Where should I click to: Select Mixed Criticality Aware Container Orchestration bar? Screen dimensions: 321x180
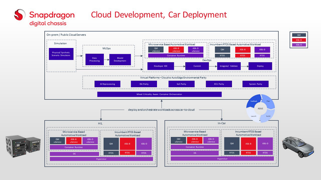[x=159, y=94]
